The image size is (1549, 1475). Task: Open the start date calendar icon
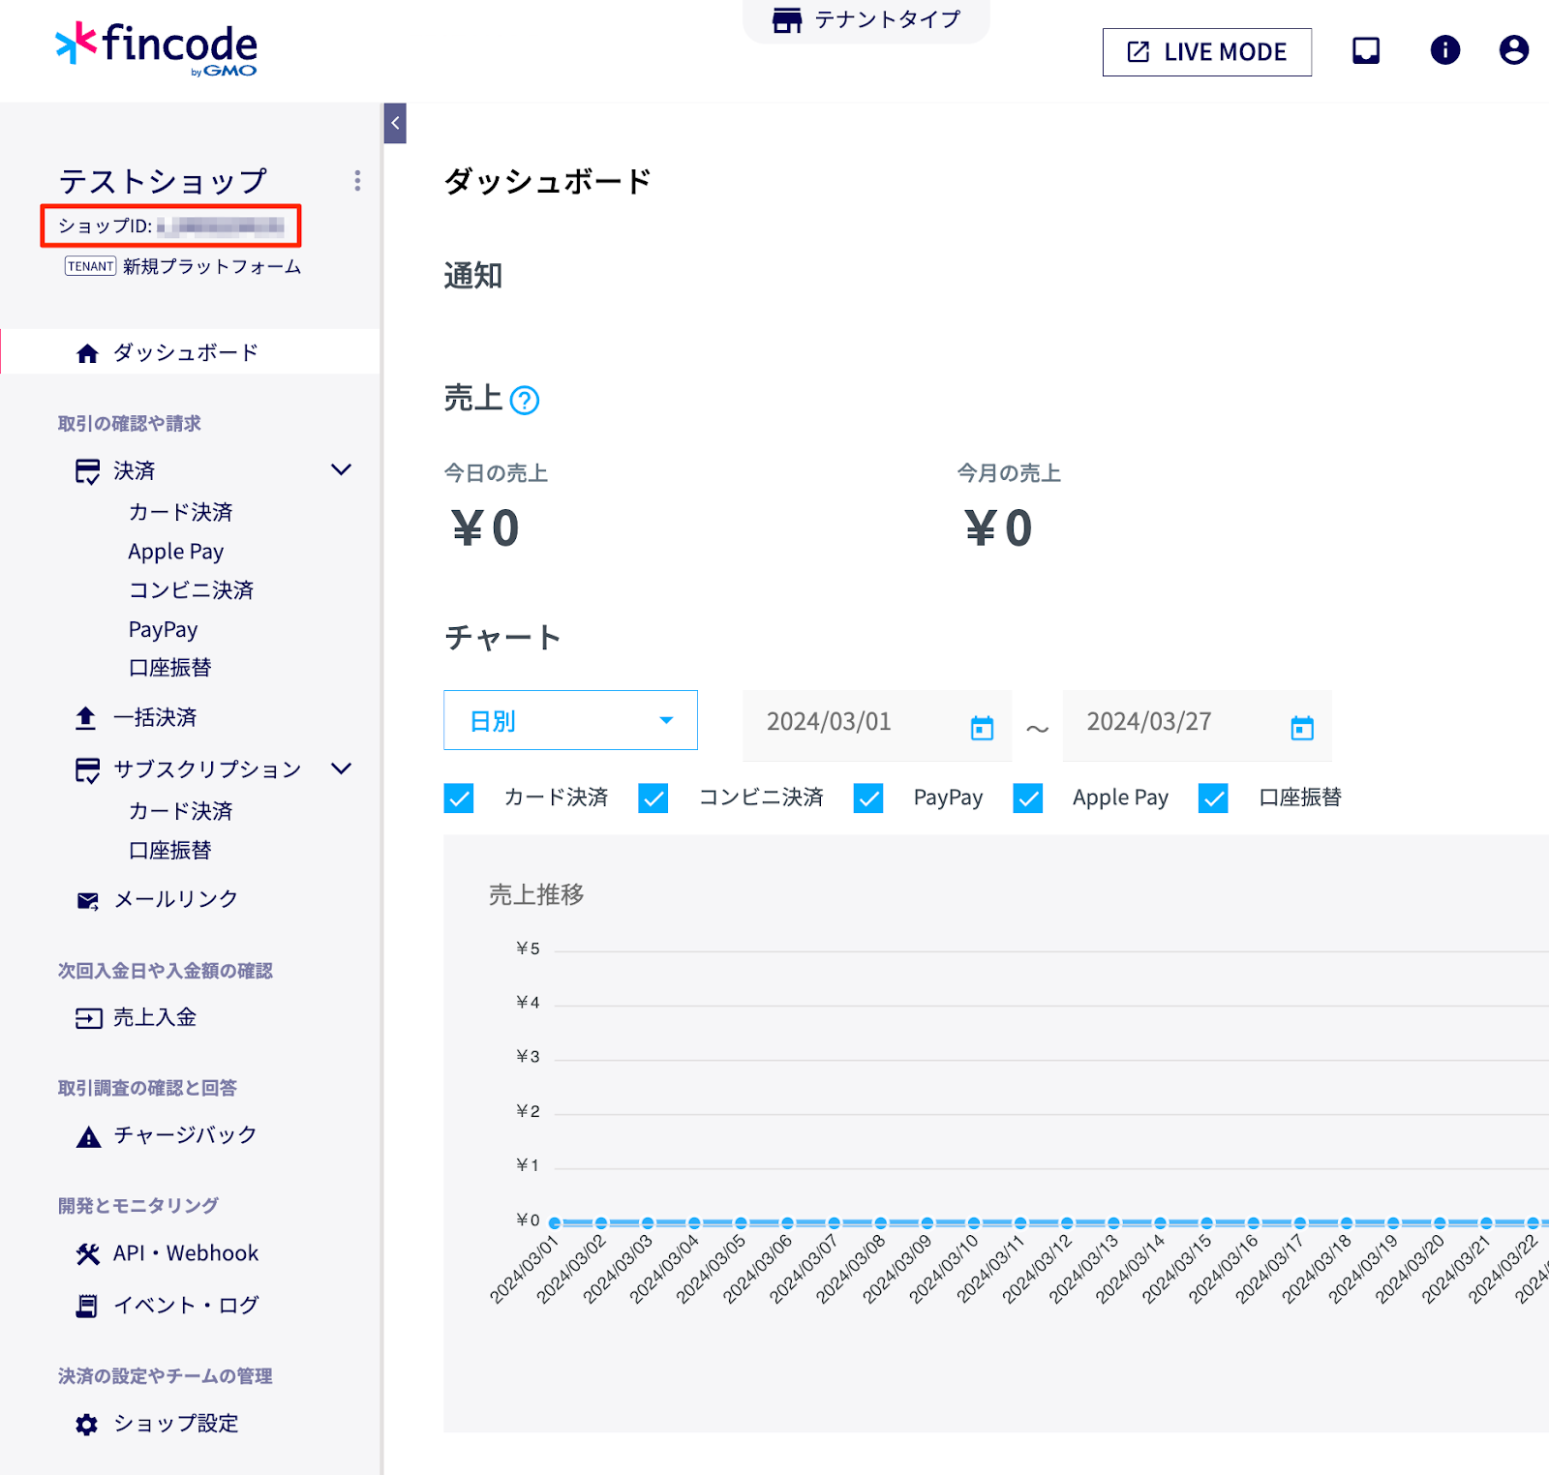tap(982, 728)
